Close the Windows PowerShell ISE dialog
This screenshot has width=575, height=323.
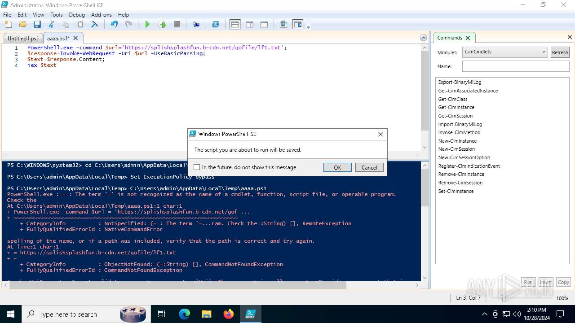(380, 134)
